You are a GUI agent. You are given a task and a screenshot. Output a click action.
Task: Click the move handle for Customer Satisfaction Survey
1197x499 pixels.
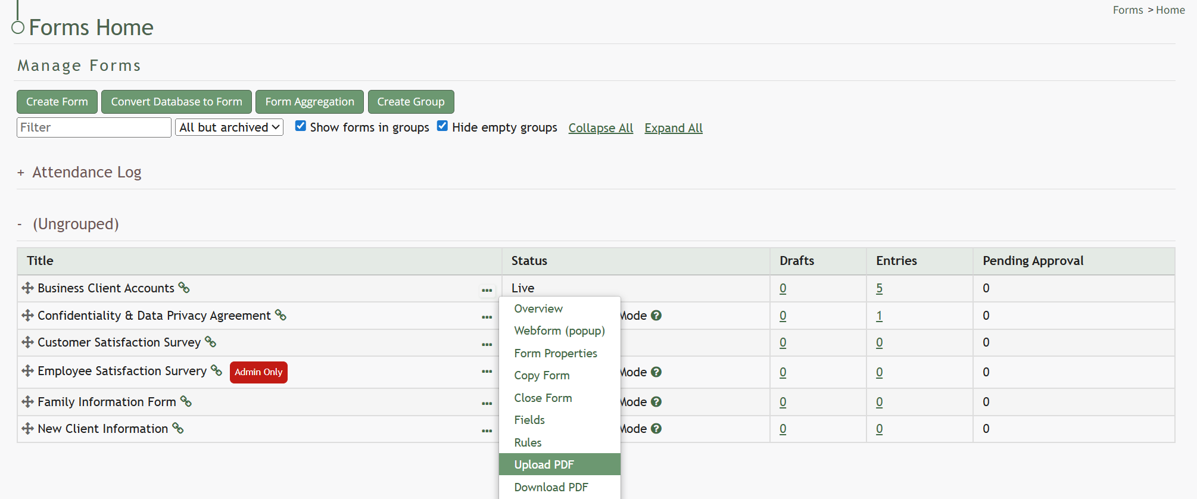pos(27,342)
